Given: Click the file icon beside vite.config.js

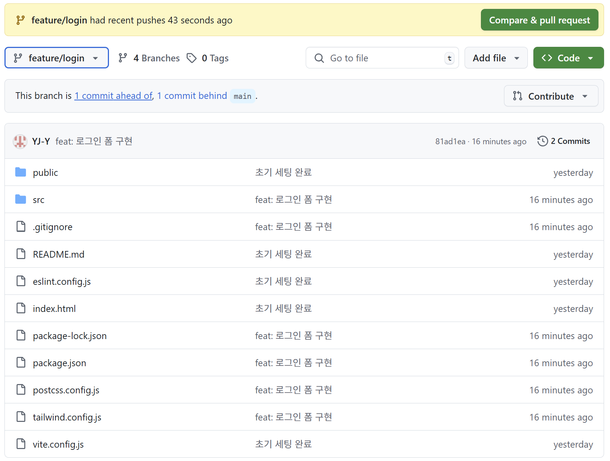Looking at the screenshot, I should click(21, 444).
